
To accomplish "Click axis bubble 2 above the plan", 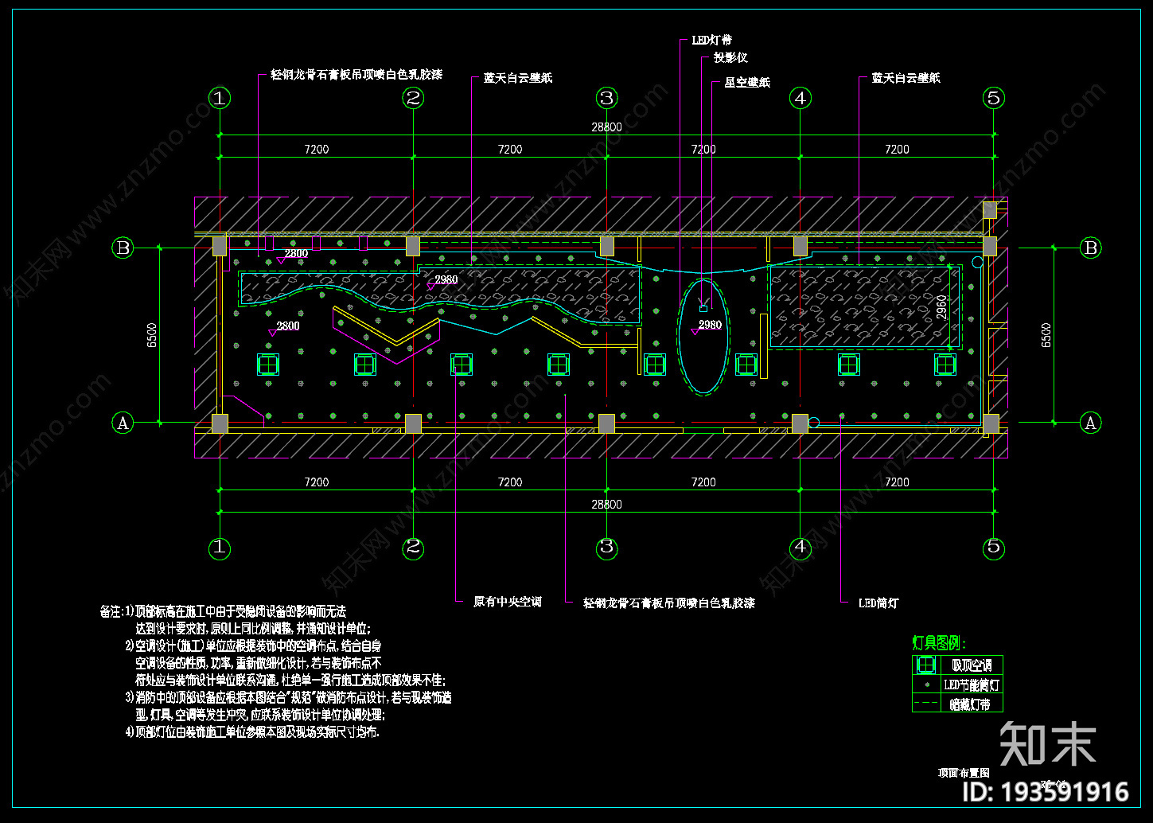I will point(413,98).
